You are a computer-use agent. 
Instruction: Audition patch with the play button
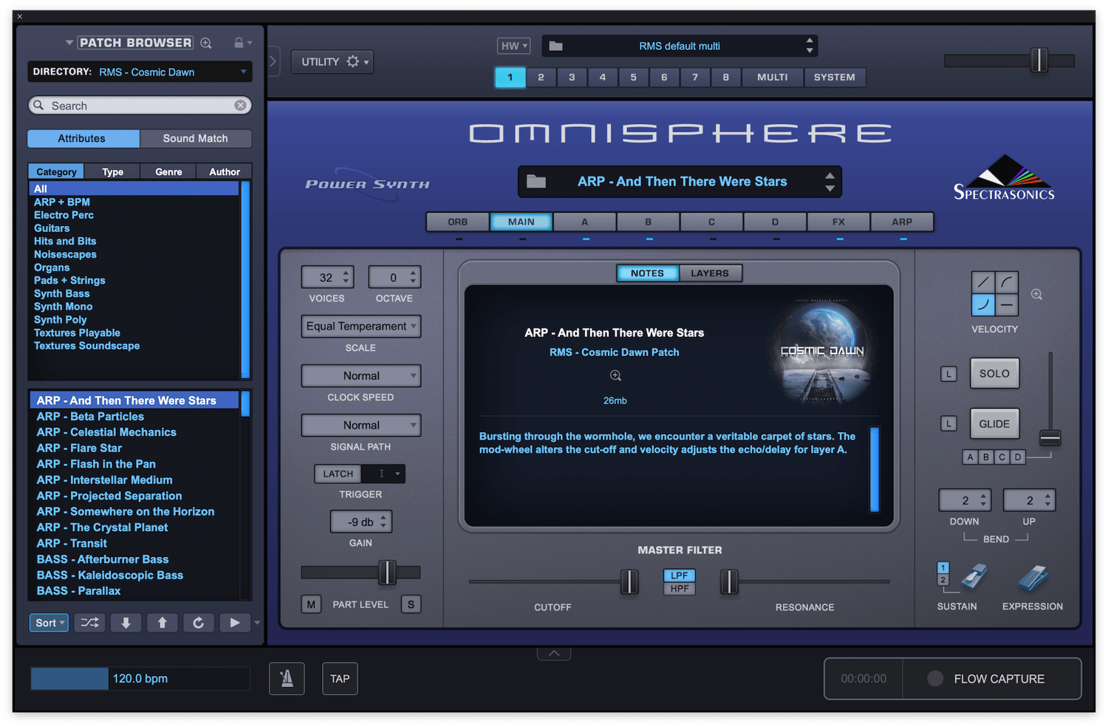235,623
